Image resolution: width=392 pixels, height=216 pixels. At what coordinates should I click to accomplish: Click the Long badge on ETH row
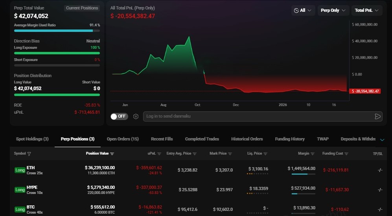pyautogui.click(x=20, y=170)
